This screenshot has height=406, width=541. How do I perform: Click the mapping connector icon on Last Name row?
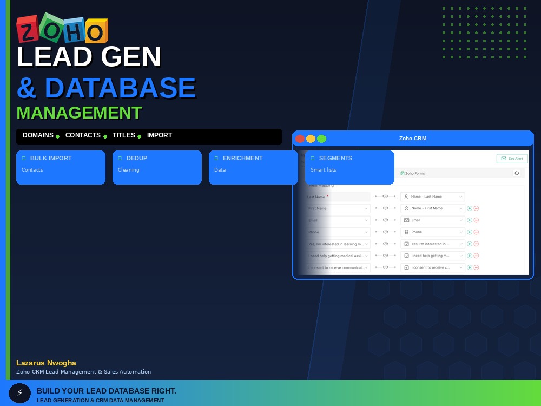coord(385,197)
